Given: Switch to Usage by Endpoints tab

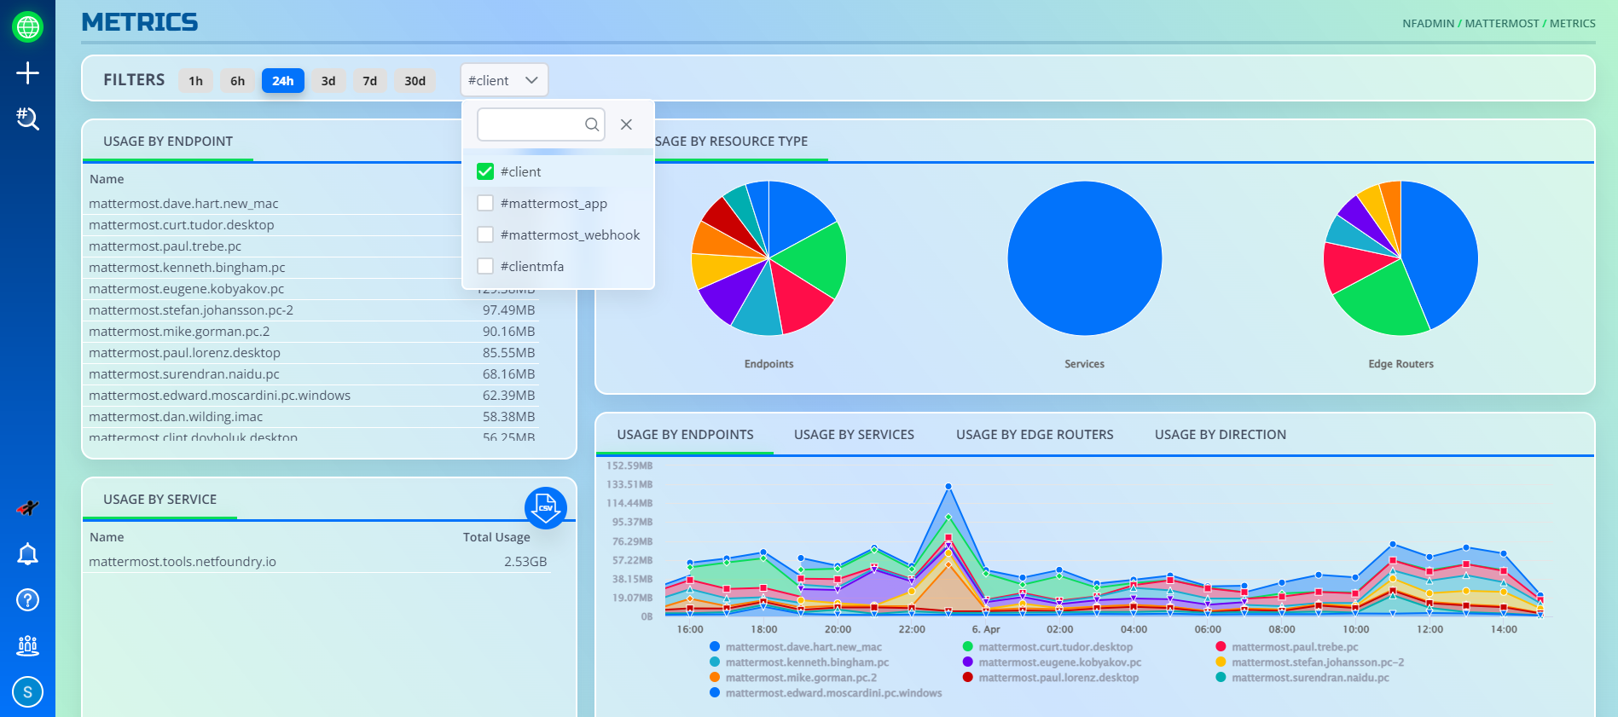Looking at the screenshot, I should tap(685, 435).
